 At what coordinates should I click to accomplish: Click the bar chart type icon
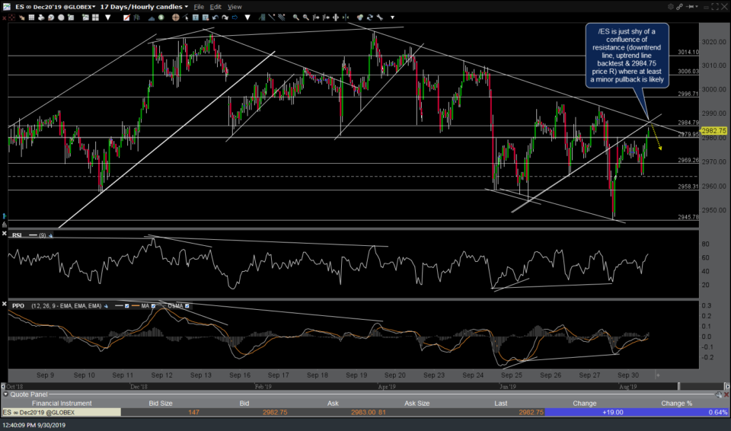(136, 18)
